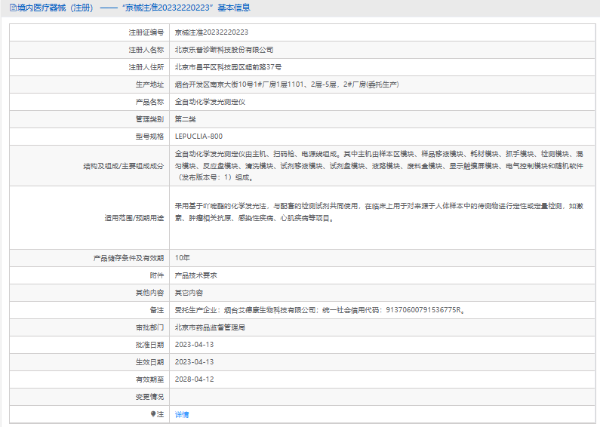Image resolution: width=600 pixels, height=427 pixels.
Task: Click the 注册人住所 label
Action: pyautogui.click(x=146, y=67)
